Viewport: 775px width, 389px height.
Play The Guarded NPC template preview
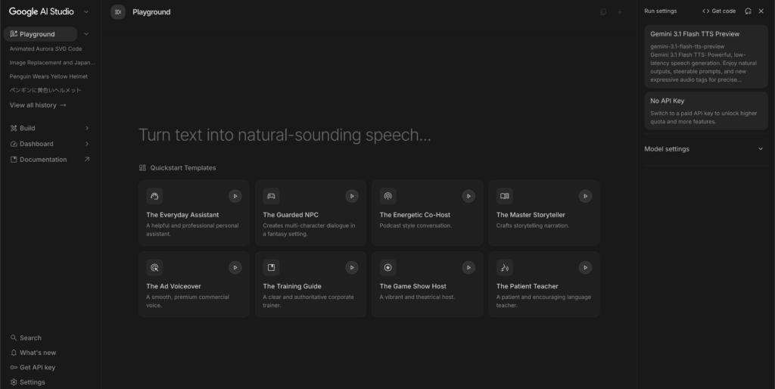[352, 196]
